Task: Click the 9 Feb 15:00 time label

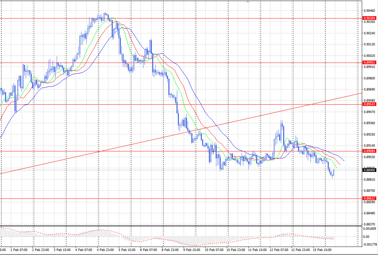Action: coord(192,250)
